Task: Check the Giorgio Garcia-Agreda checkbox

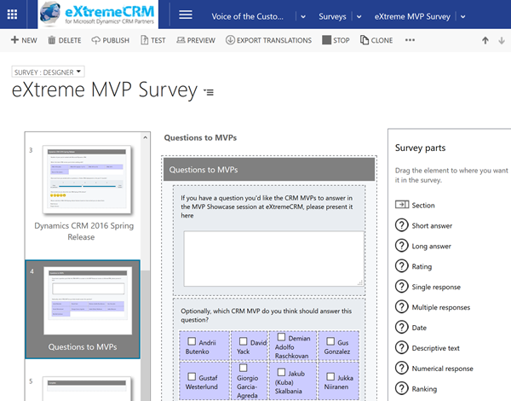Action: (243, 368)
